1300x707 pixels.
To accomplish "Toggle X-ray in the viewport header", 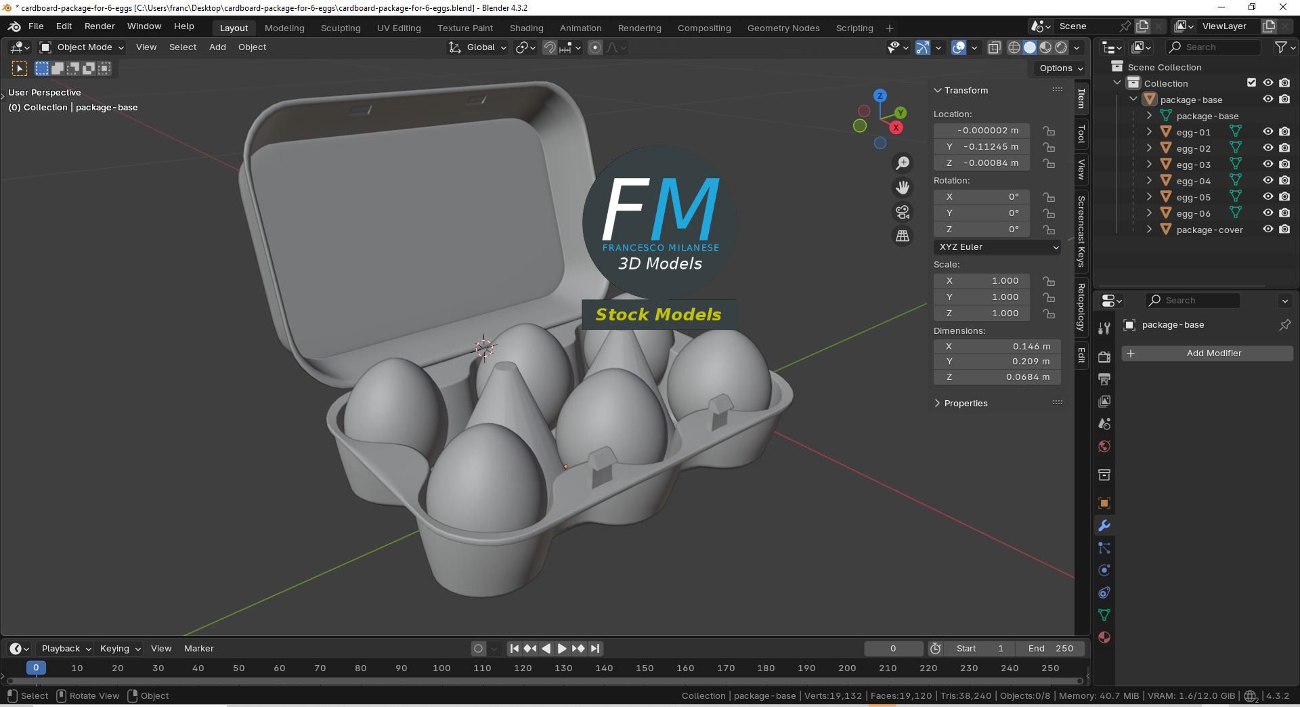I will click(x=994, y=47).
